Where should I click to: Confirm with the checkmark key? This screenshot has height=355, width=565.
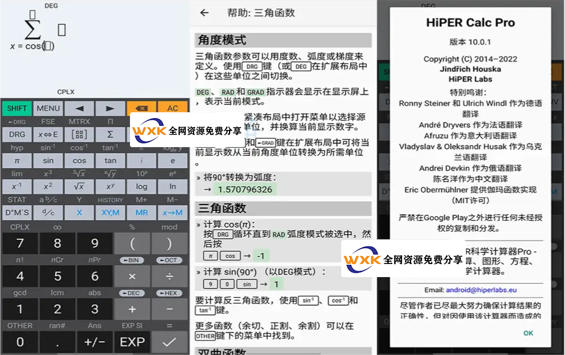169,342
